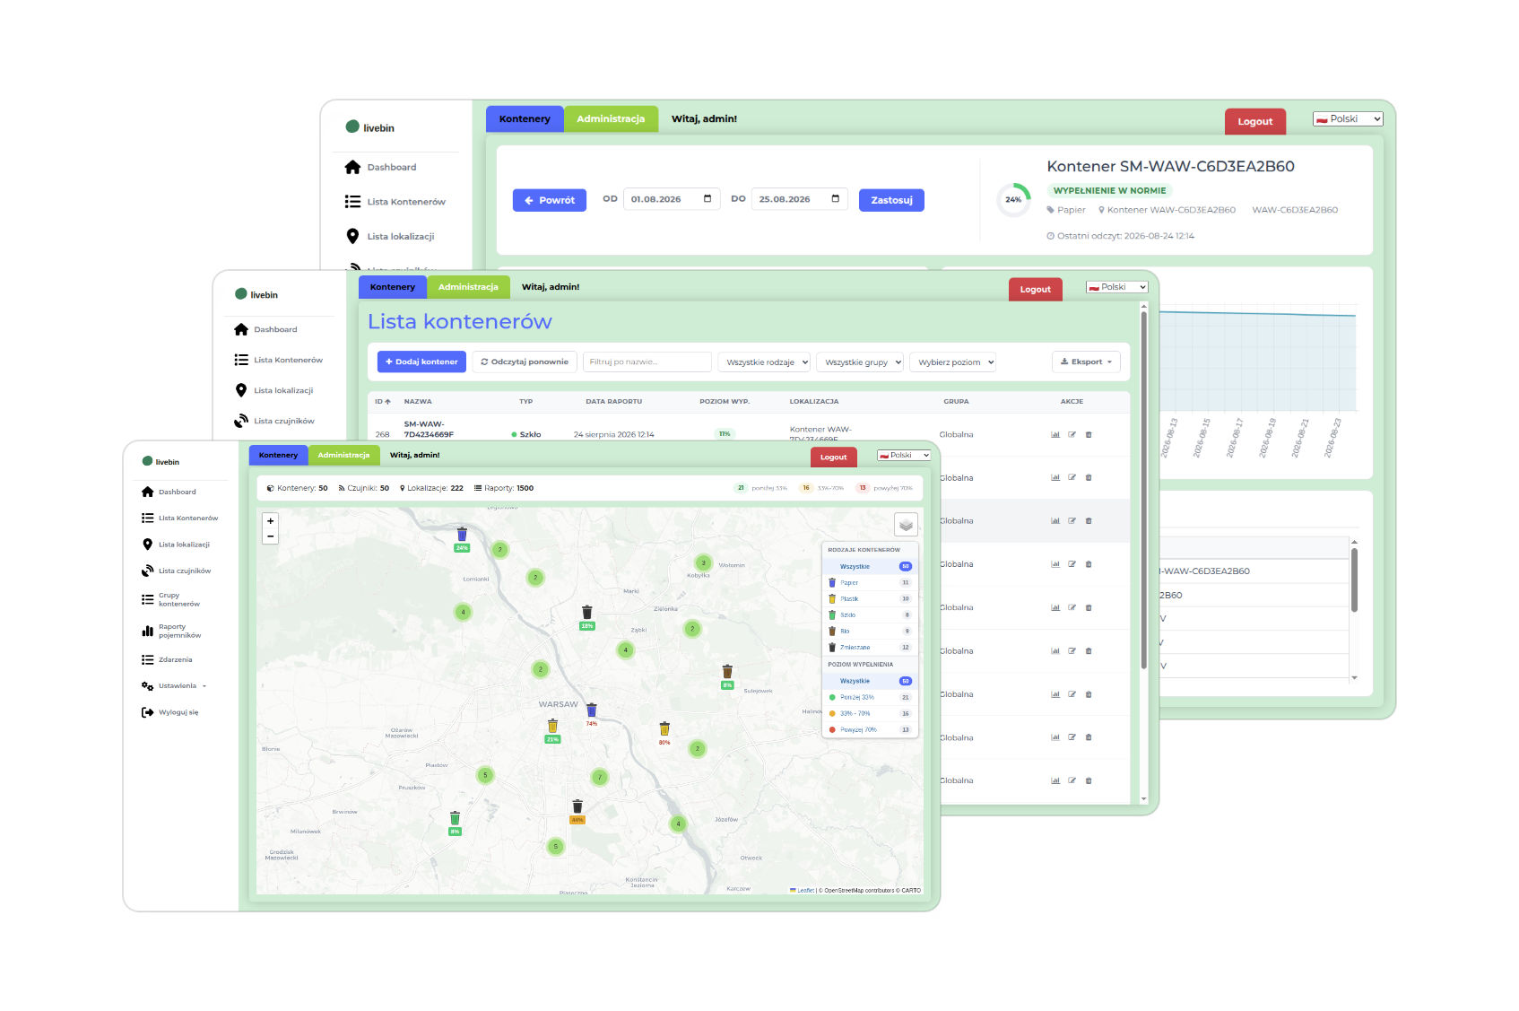Open Wszystkie rodzaje dropdown in list window

point(764,362)
